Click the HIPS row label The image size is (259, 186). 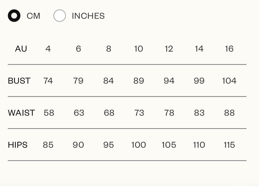tap(18, 145)
